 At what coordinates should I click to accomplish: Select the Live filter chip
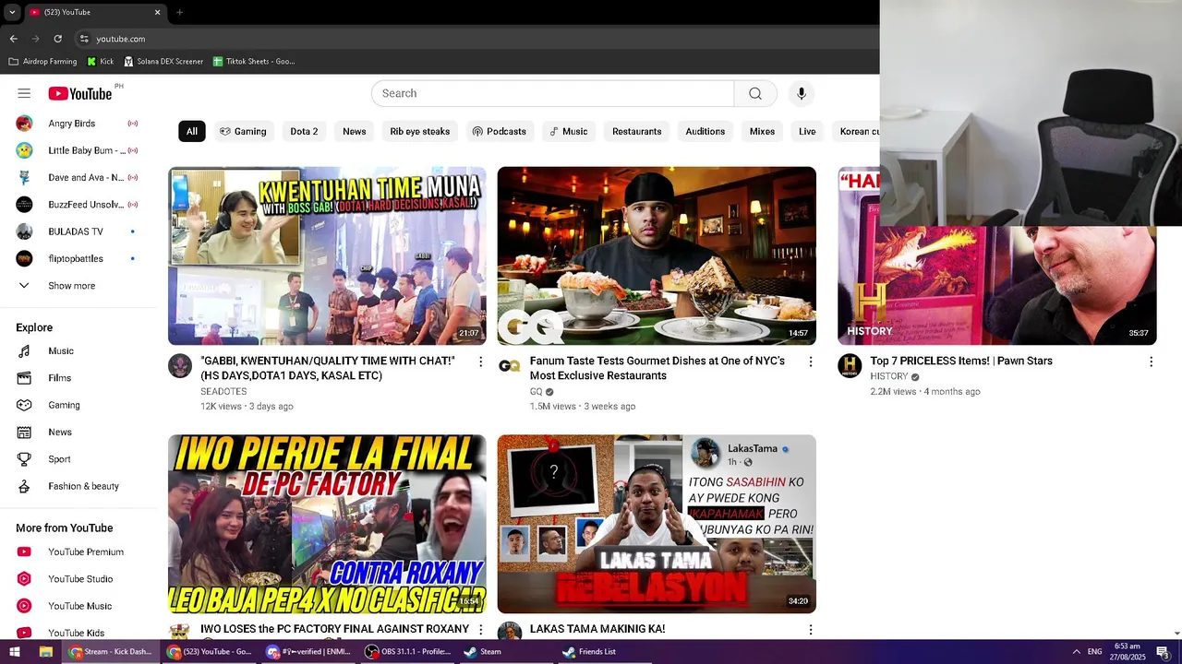(807, 132)
